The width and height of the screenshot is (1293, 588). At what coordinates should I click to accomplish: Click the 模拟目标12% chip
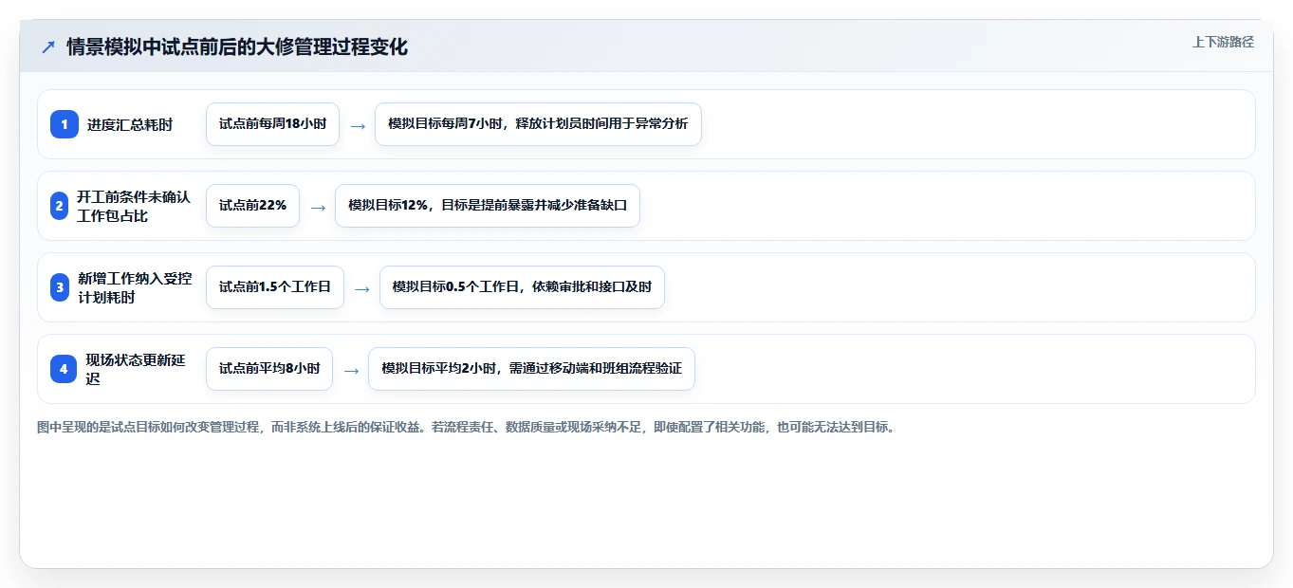(488, 206)
